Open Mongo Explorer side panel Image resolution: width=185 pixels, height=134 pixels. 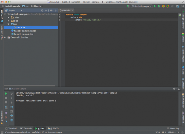click(183, 20)
